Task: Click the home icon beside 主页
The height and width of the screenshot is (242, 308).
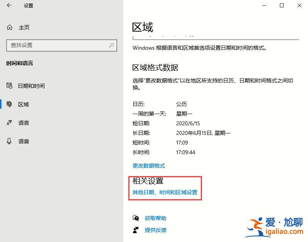Action: coord(10,27)
